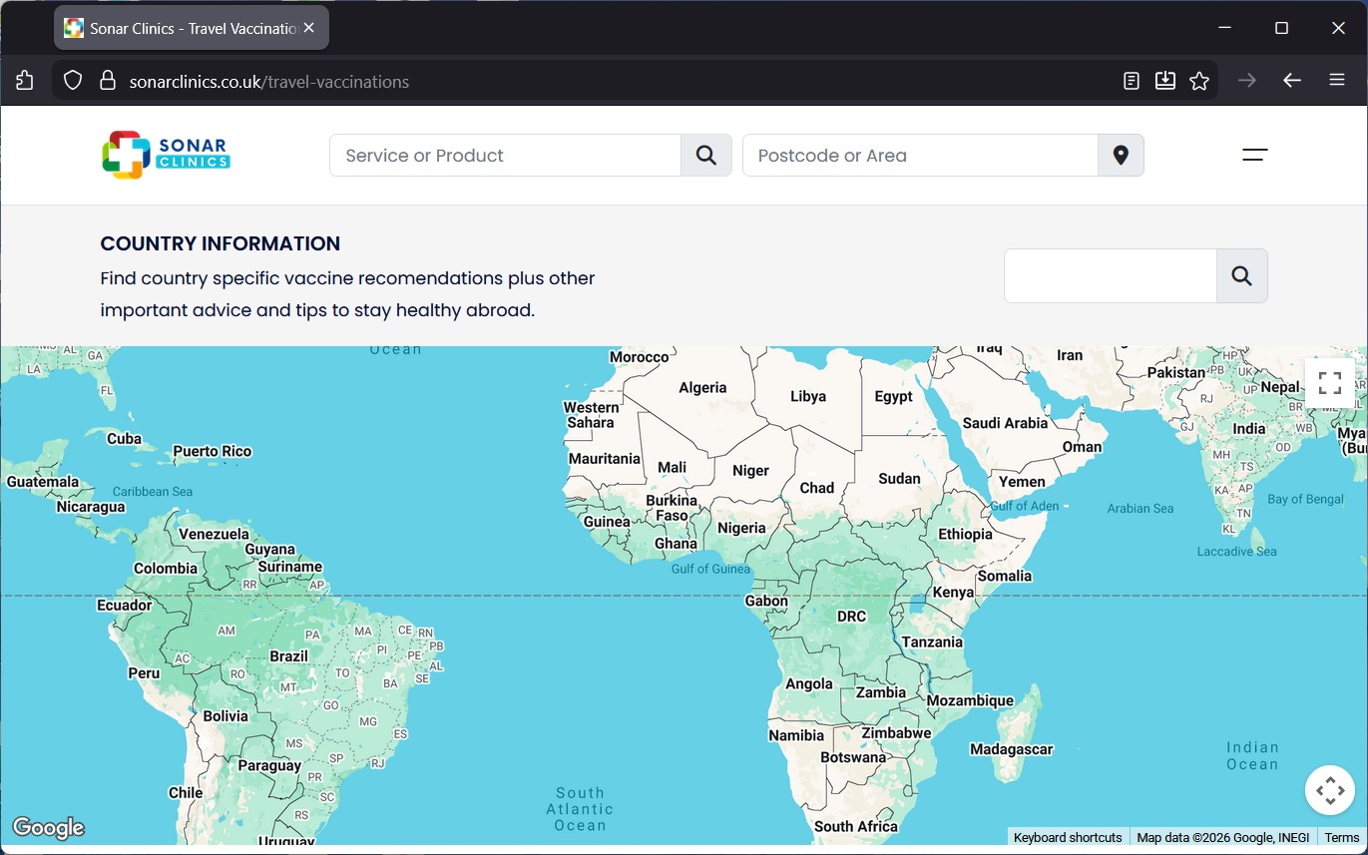Go back using the browser arrow
The height and width of the screenshot is (855, 1368).
click(1292, 81)
